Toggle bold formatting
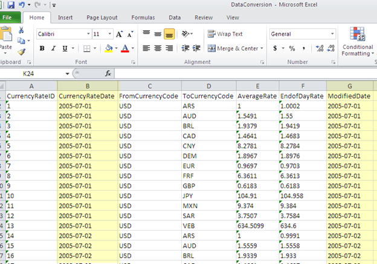This screenshot has height=264, width=377. 42,48
